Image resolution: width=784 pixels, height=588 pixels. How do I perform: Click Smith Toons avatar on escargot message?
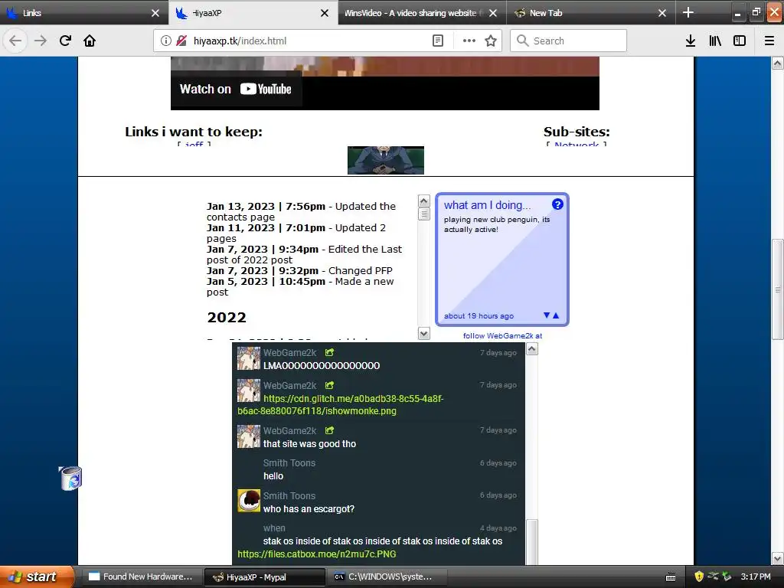[x=249, y=501]
